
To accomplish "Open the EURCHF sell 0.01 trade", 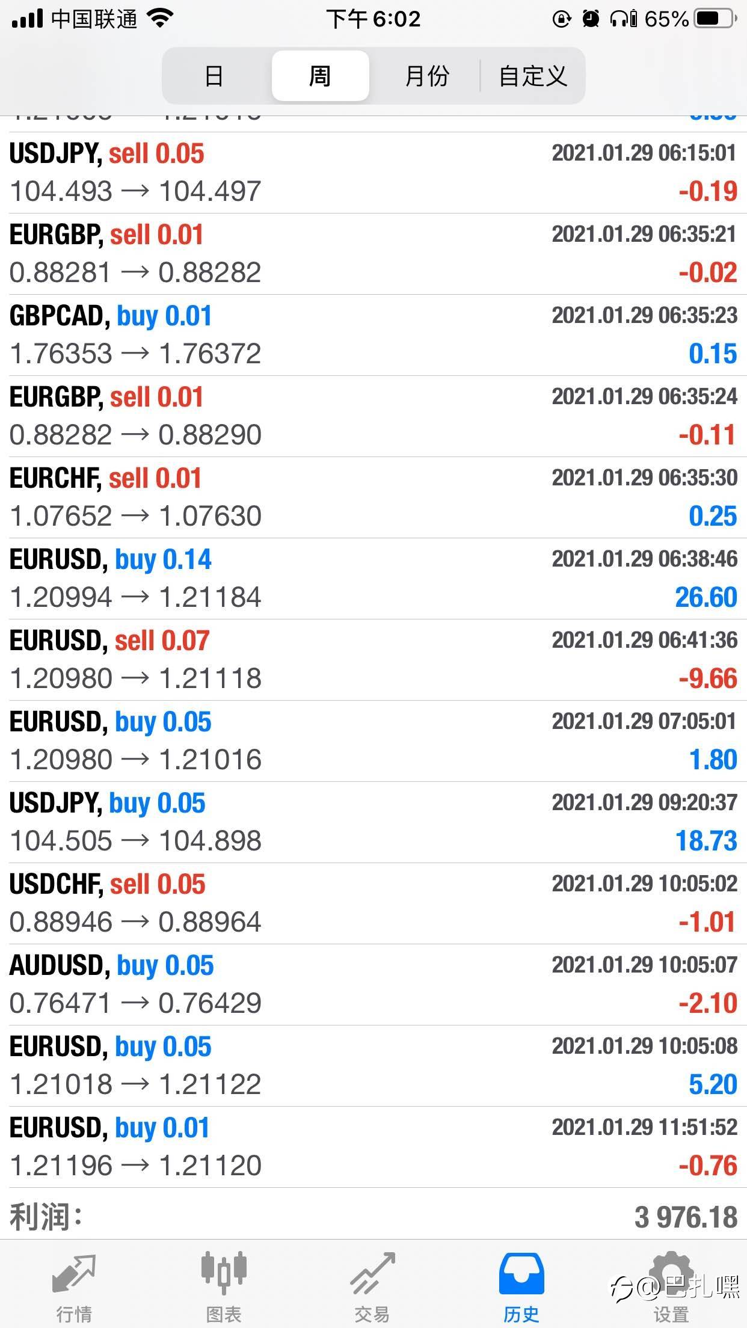I will click(373, 497).
